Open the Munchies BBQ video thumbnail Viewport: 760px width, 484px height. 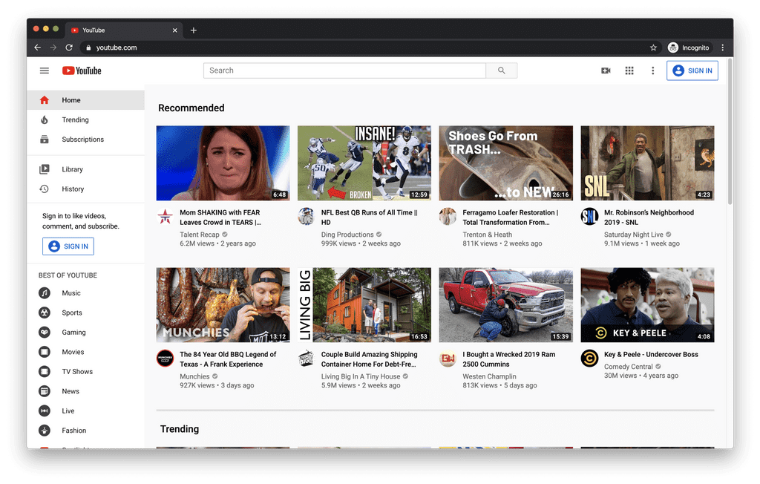click(223, 305)
